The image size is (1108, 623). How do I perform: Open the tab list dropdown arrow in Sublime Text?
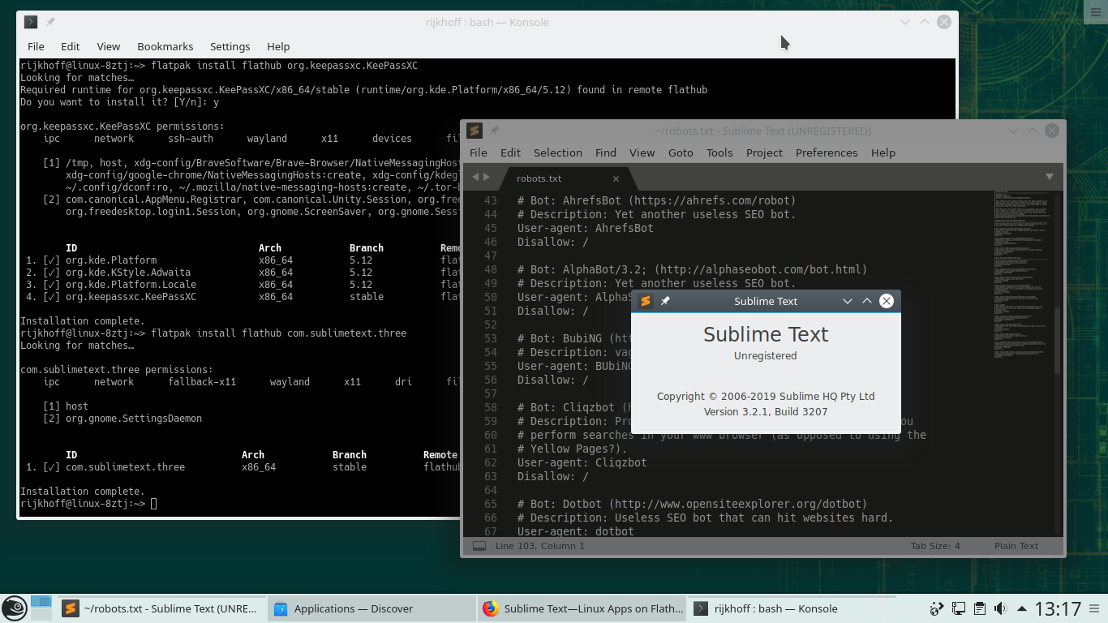click(x=1049, y=177)
